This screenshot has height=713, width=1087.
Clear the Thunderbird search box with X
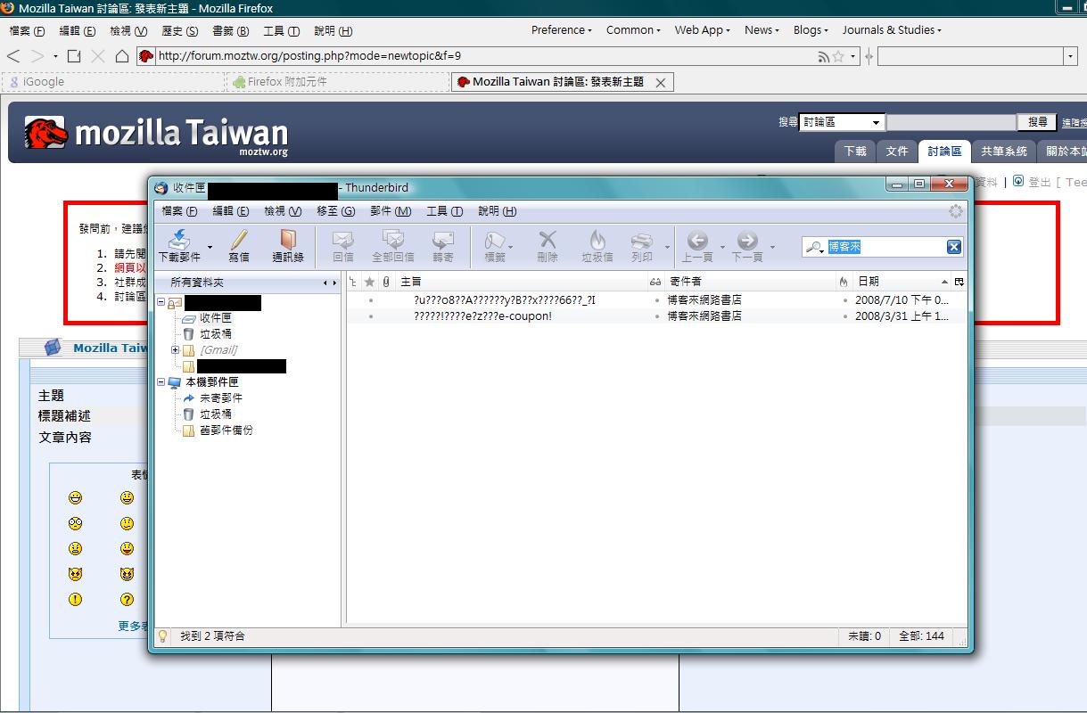tap(954, 247)
